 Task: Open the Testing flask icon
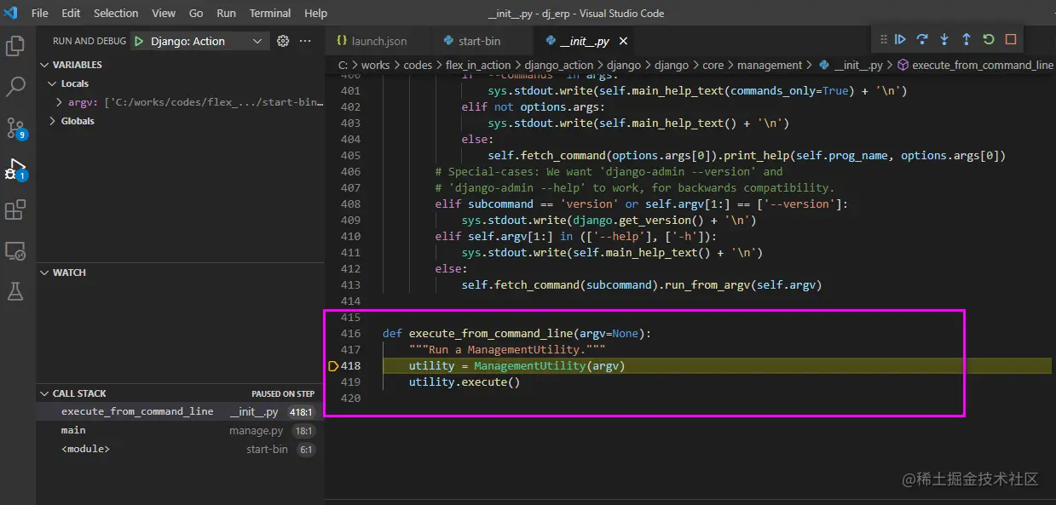coord(15,290)
